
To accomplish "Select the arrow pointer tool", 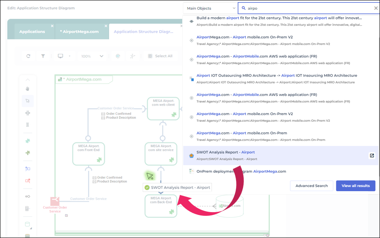I will [x=28, y=101].
